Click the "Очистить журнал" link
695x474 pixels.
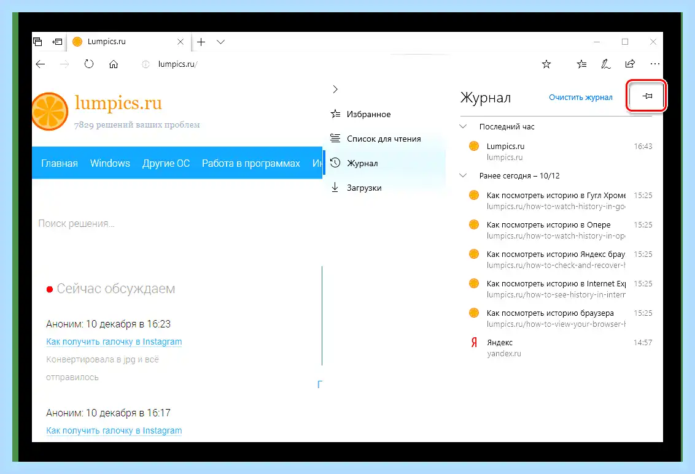click(x=581, y=97)
